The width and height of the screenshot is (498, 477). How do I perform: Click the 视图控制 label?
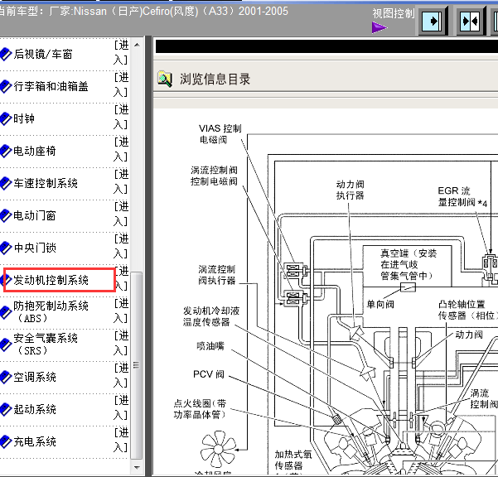point(394,13)
